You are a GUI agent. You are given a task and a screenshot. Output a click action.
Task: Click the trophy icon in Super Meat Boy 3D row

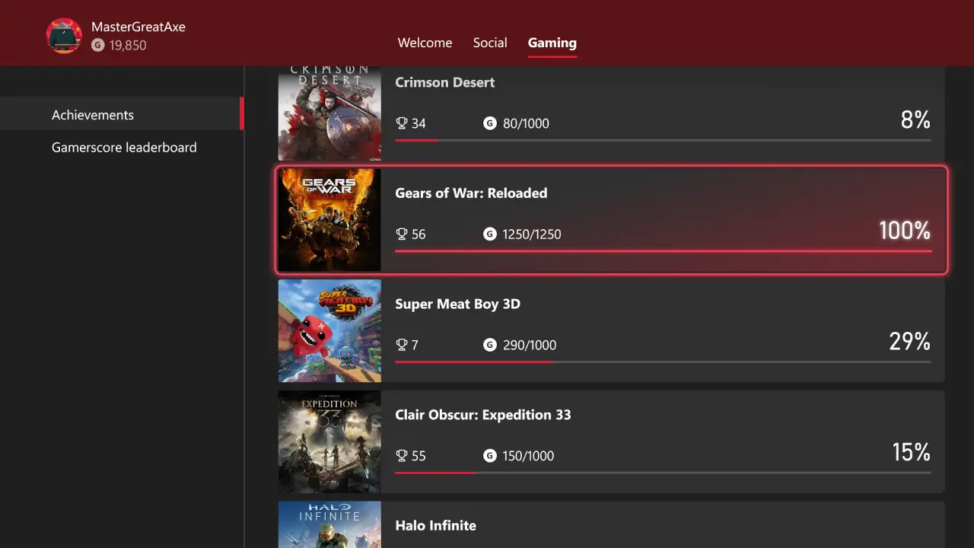(402, 345)
